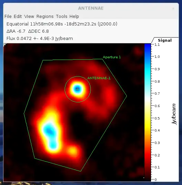Click the ΔRA -6.7 offset readout
The image size is (182, 185).
point(16,31)
